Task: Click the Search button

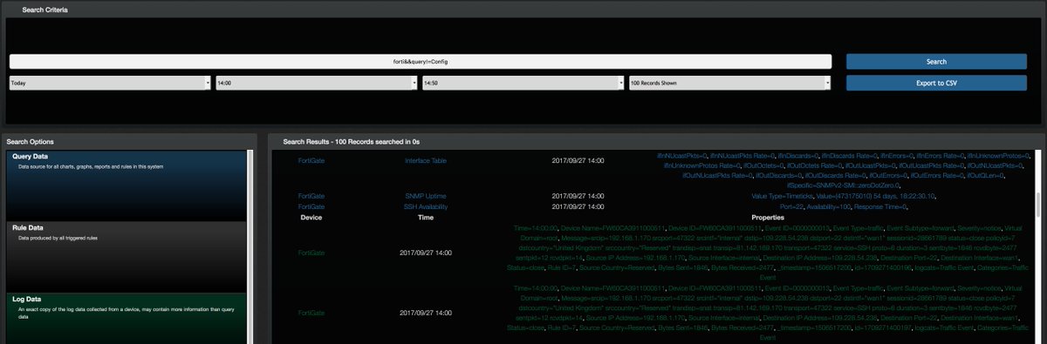Action: (x=936, y=62)
